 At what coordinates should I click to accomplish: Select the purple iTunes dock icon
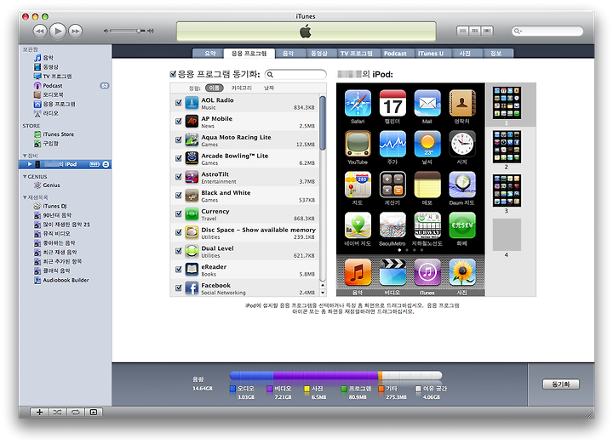427,272
